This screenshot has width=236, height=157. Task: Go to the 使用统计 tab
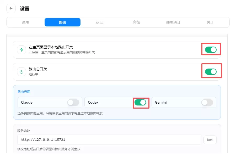[x=173, y=22]
